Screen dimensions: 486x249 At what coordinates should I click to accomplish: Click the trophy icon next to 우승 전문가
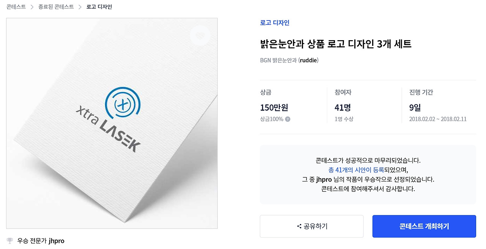pos(10,241)
